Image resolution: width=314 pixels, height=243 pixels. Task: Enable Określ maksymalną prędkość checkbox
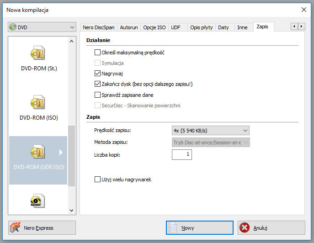tap(97, 53)
